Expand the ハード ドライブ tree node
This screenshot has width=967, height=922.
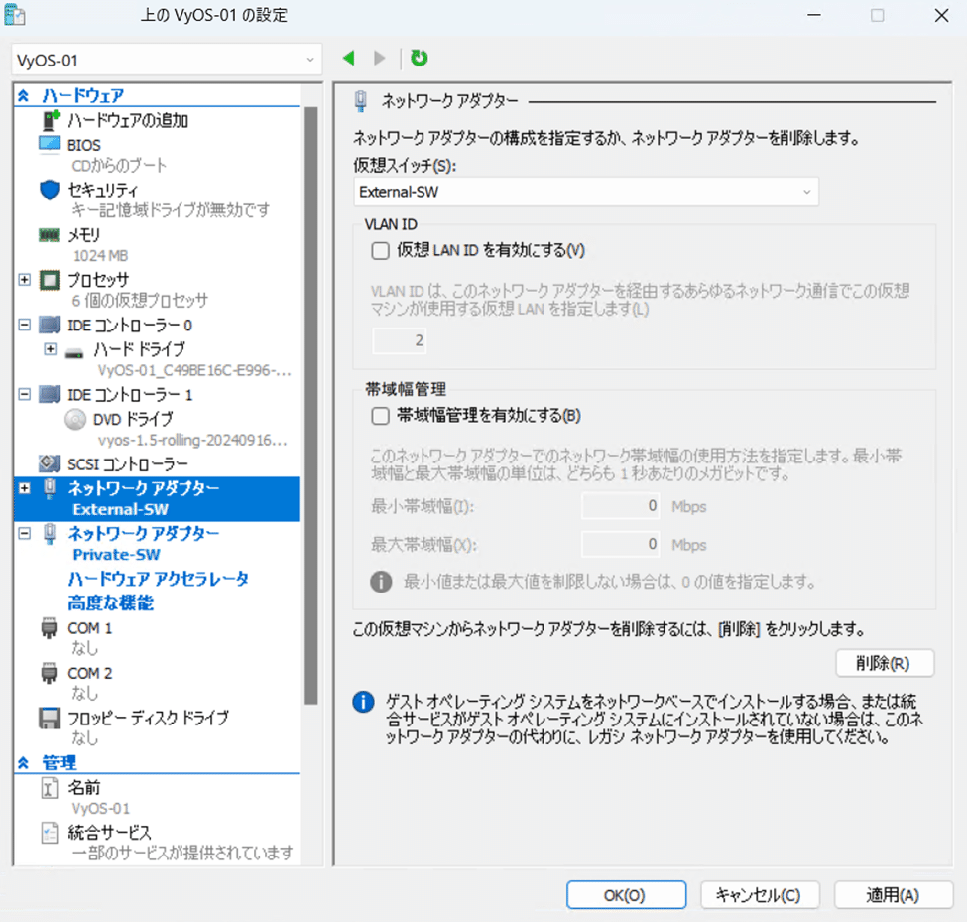point(50,349)
